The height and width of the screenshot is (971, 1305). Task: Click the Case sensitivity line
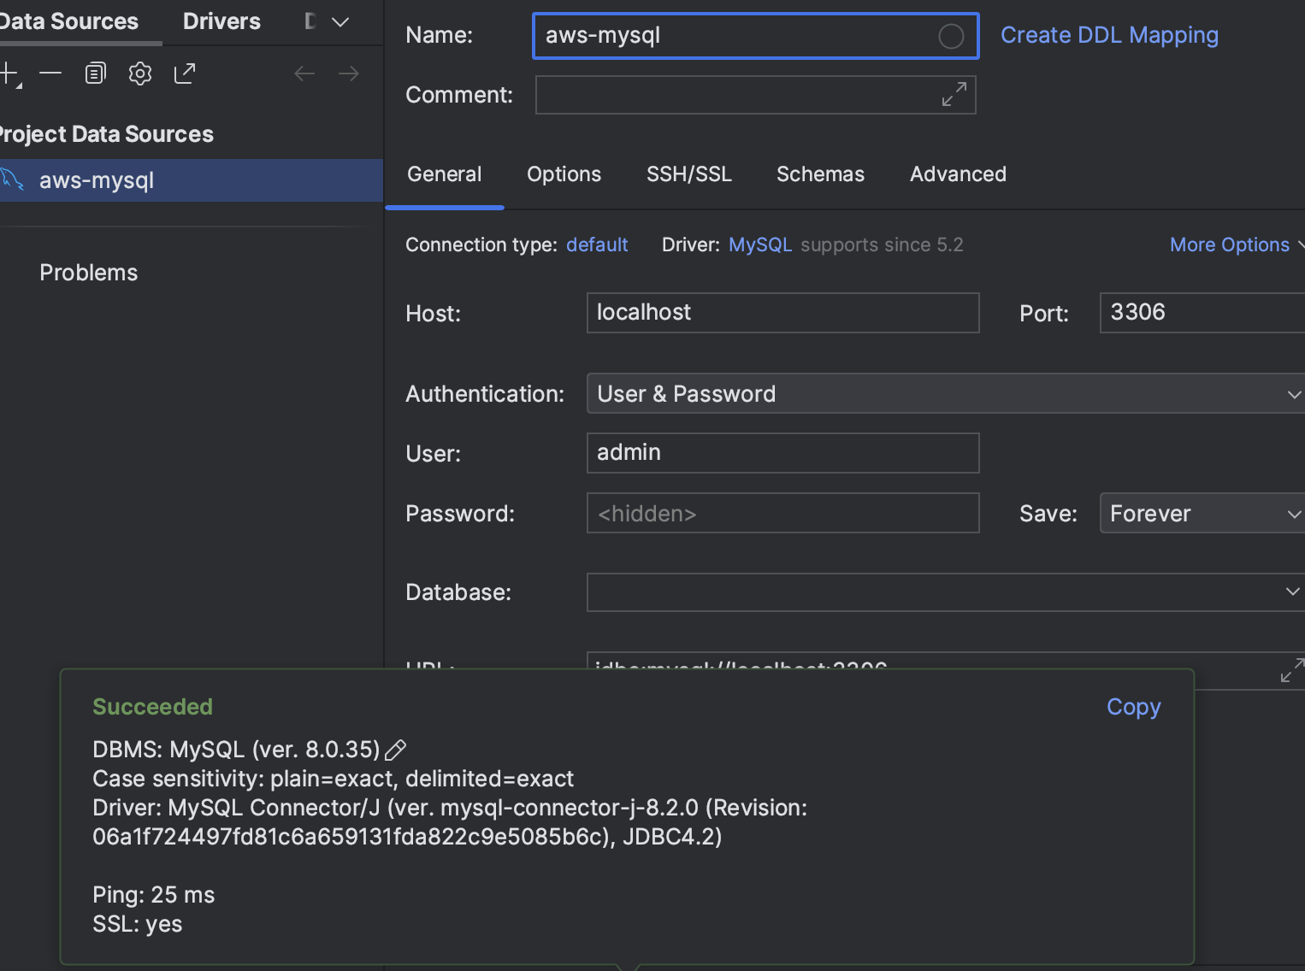[334, 779]
